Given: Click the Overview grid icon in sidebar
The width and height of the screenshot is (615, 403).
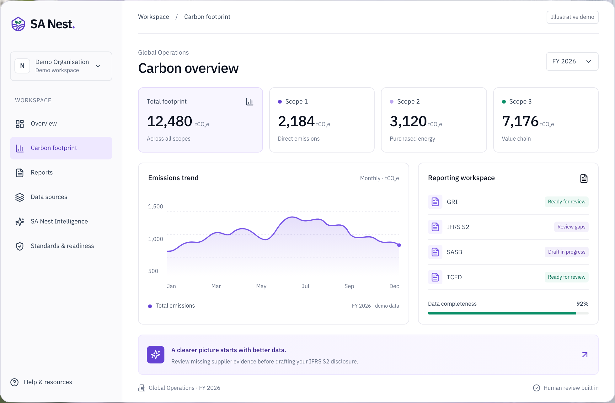Looking at the screenshot, I should 20,124.
